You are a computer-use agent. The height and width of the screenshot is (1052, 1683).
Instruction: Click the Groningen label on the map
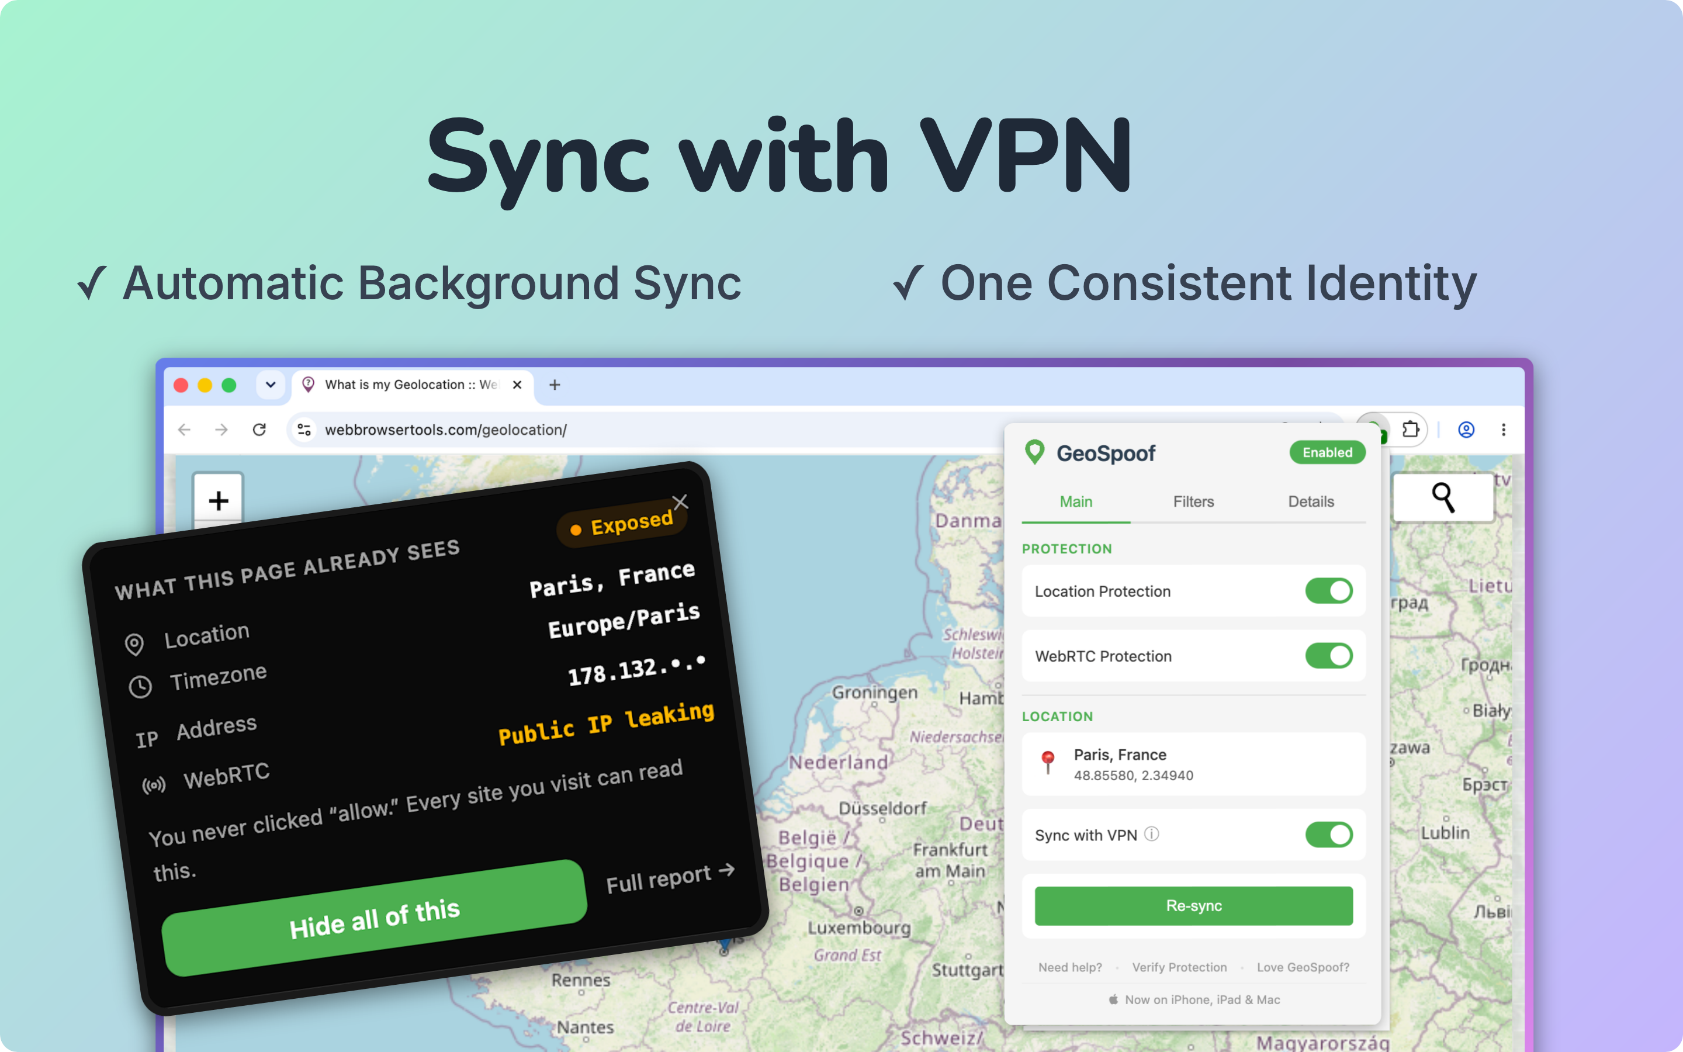pyautogui.click(x=875, y=693)
